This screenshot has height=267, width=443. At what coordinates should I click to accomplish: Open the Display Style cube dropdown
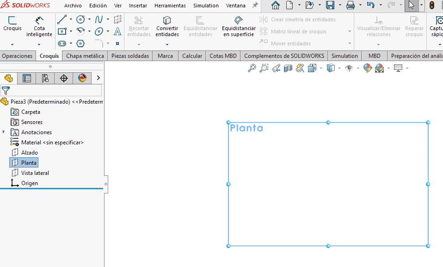pos(339,68)
